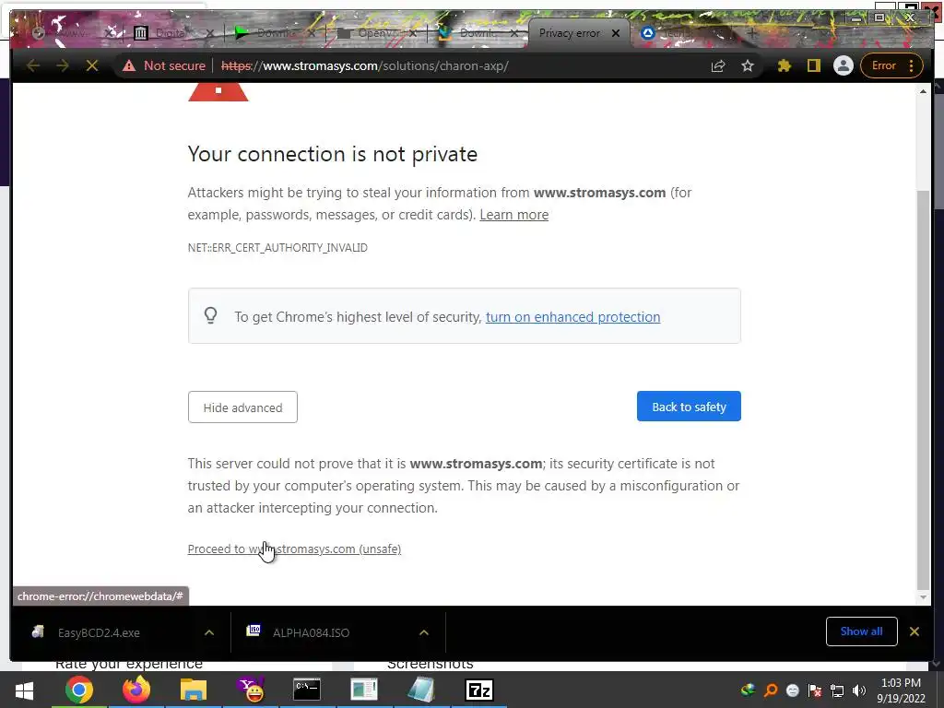Image resolution: width=944 pixels, height=708 pixels.
Task: Open the side panel icon
Action: point(813,65)
